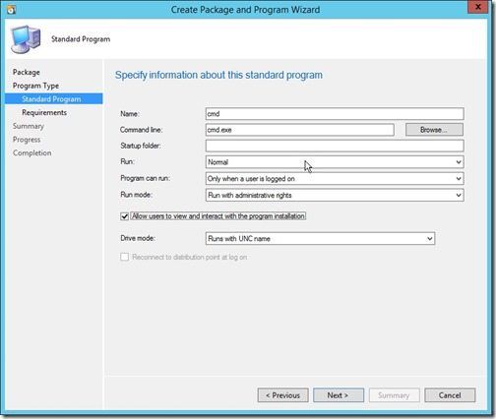Proceed with the Next button

click(x=339, y=395)
